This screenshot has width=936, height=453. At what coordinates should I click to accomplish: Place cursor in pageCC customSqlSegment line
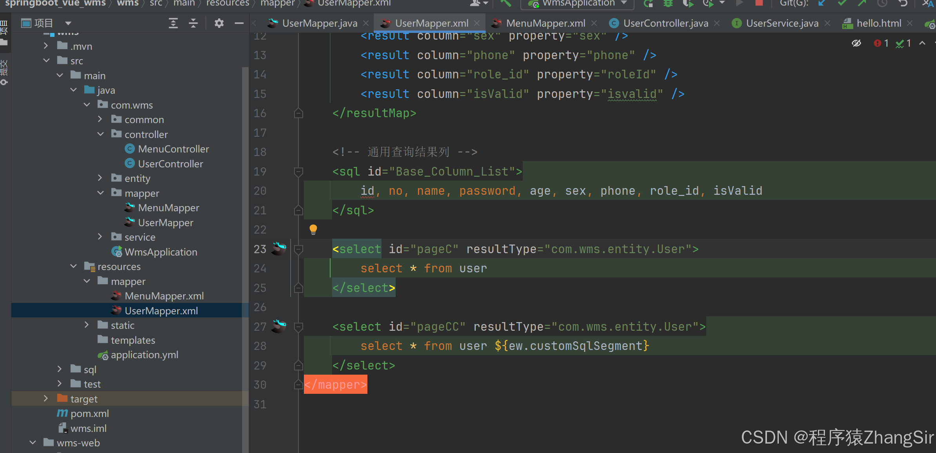[x=505, y=346]
